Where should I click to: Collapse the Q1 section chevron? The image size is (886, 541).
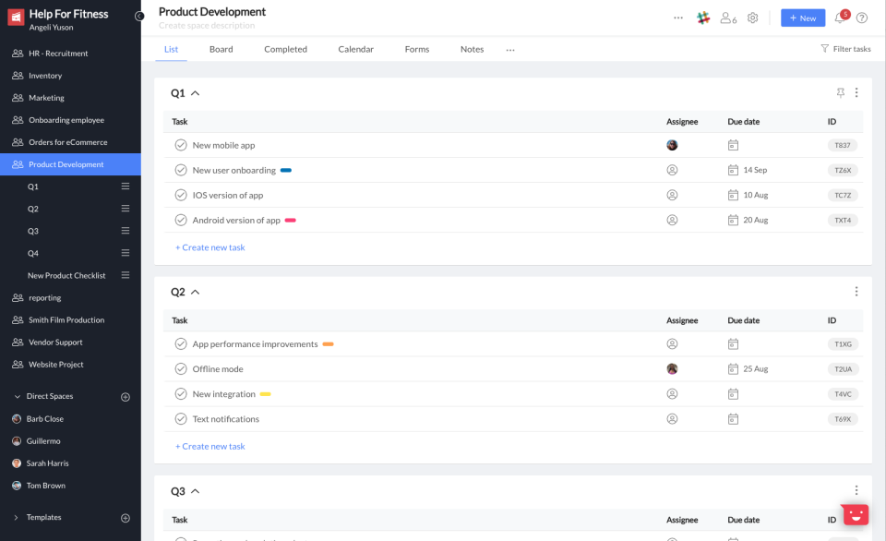pos(193,92)
